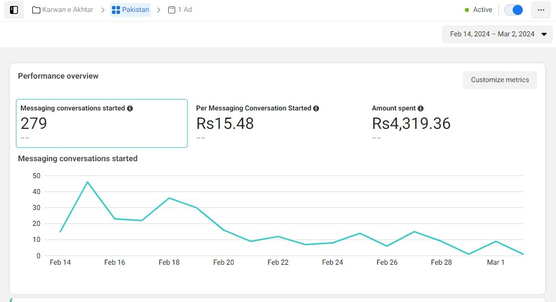Click the dropdown arrow beside Mar 2, 2024
This screenshot has width=556, height=302.
point(544,34)
